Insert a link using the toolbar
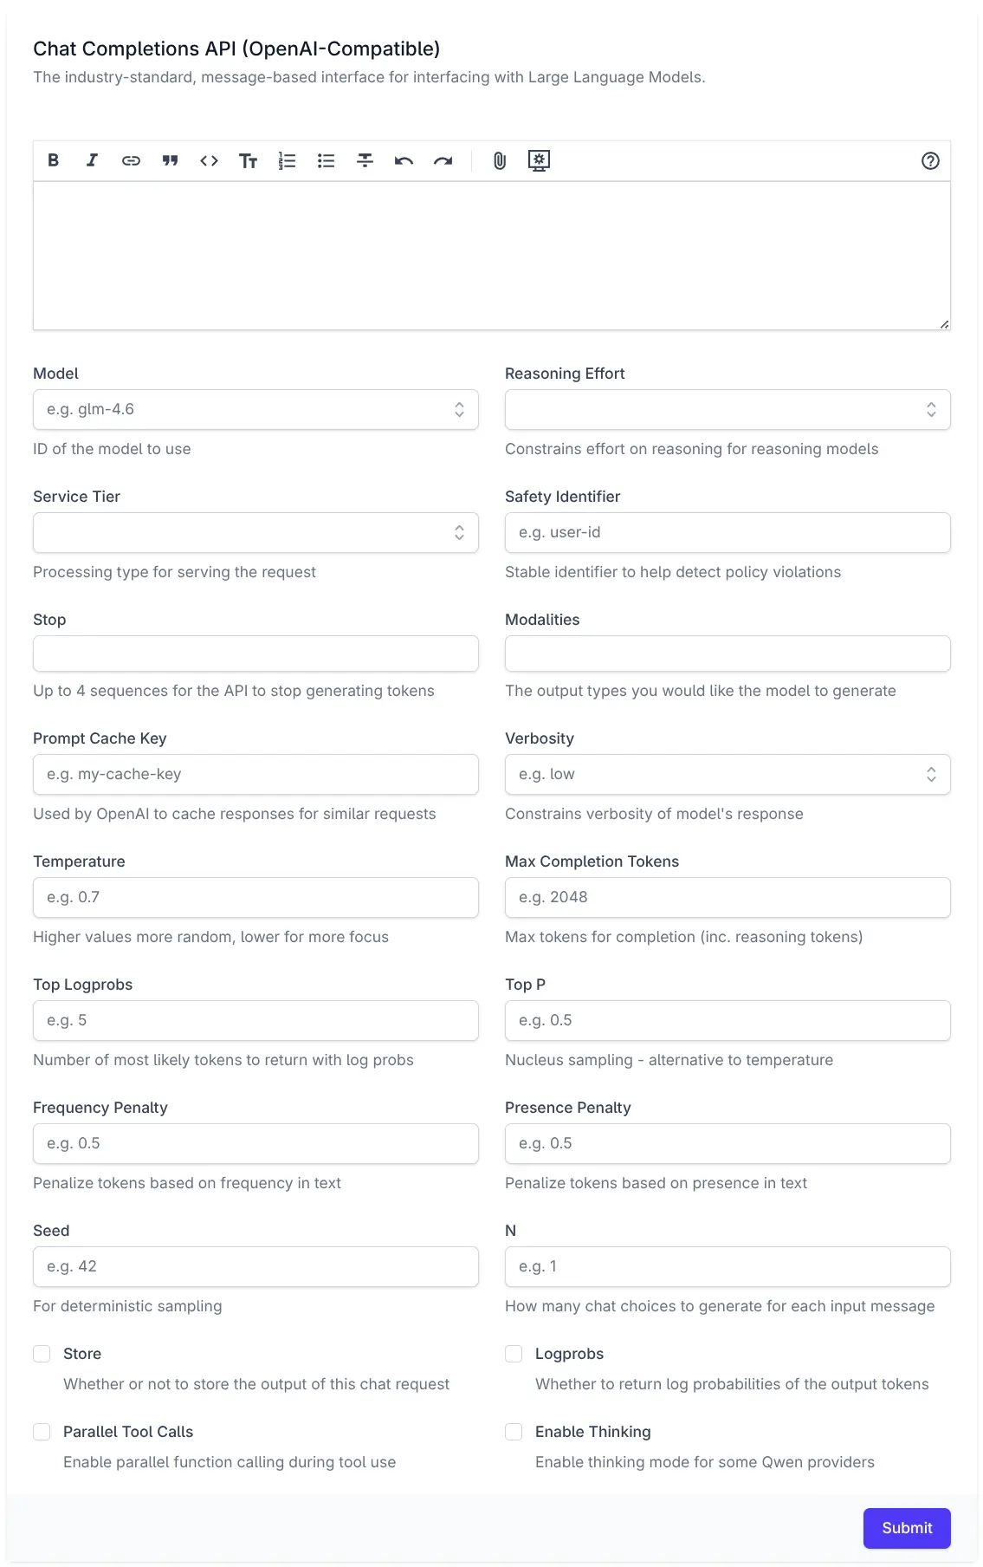This screenshot has width=983, height=1567. (131, 160)
